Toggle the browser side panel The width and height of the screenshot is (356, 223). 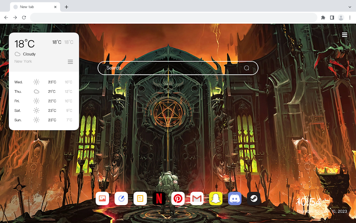pos(332,17)
